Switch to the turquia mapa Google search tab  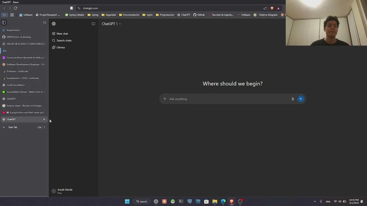coord(24,106)
